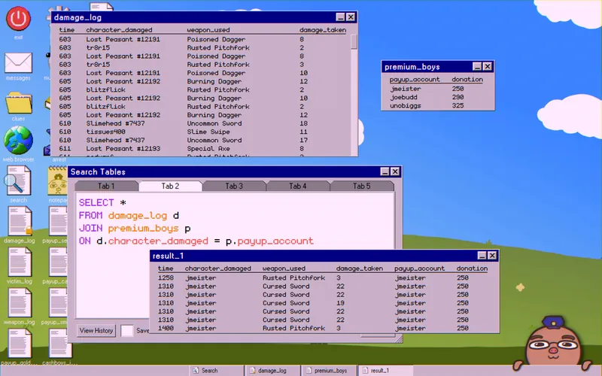The width and height of the screenshot is (602, 376).
Task: Click the SELECT keyword in the query
Action: click(96, 202)
